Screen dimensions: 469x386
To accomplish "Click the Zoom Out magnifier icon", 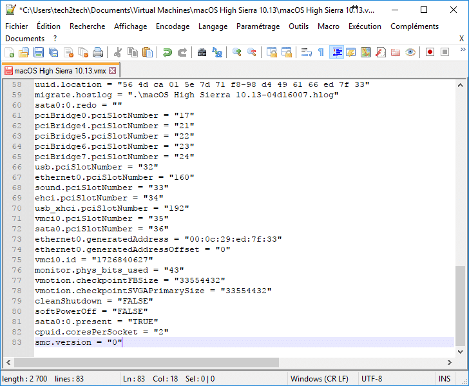I will pos(251,53).
